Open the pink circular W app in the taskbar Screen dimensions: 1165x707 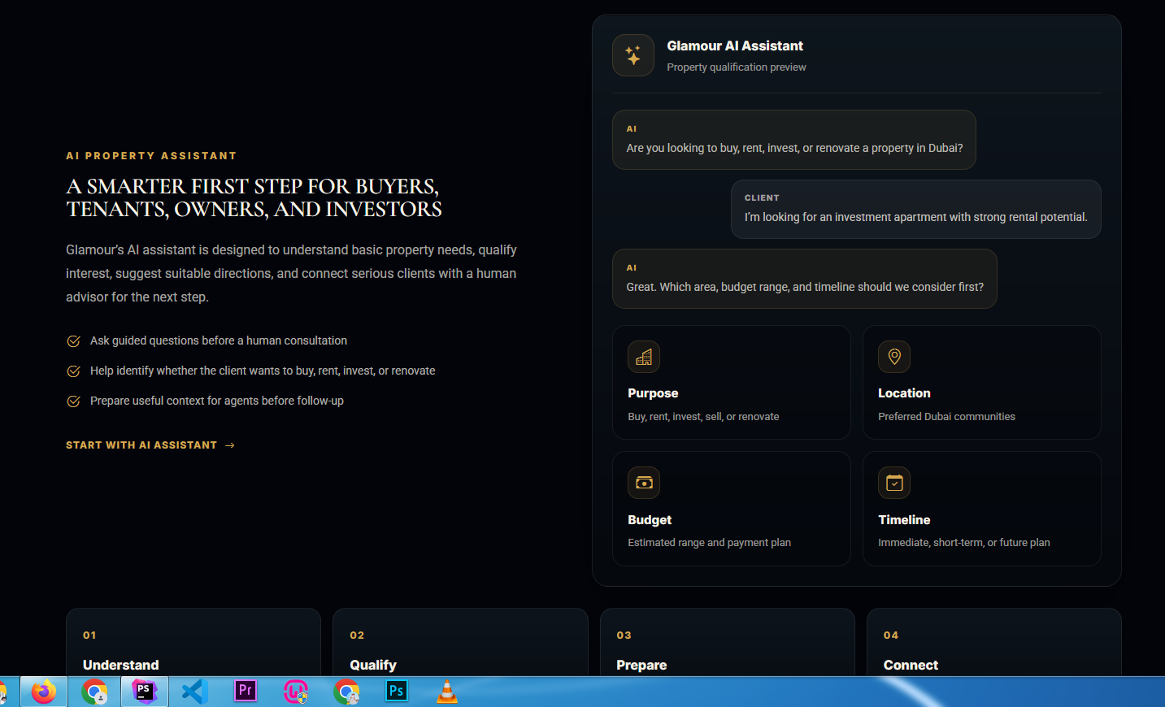(296, 692)
